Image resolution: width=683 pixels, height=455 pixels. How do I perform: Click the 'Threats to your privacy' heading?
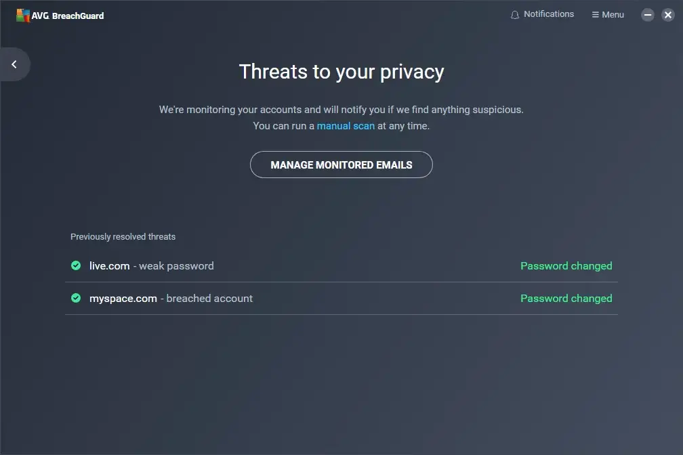(x=341, y=72)
